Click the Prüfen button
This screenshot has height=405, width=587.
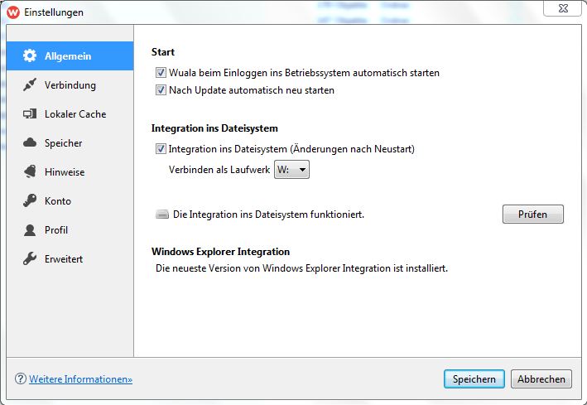click(532, 214)
